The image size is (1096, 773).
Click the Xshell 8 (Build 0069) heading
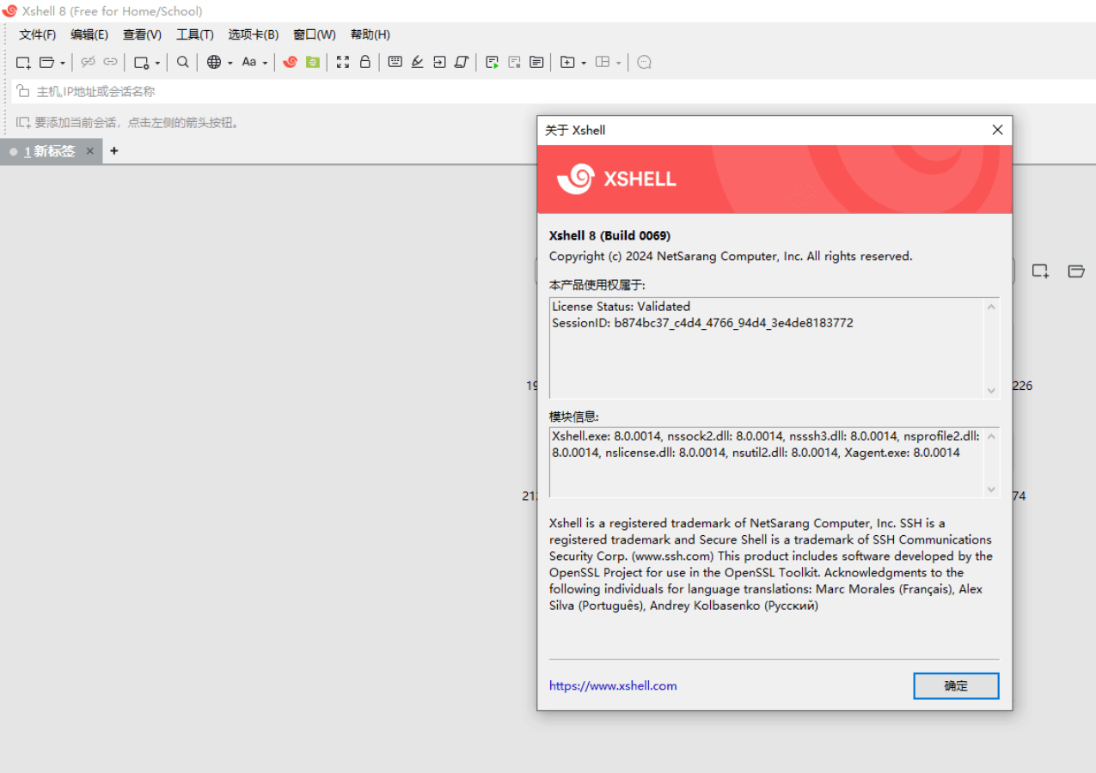609,235
